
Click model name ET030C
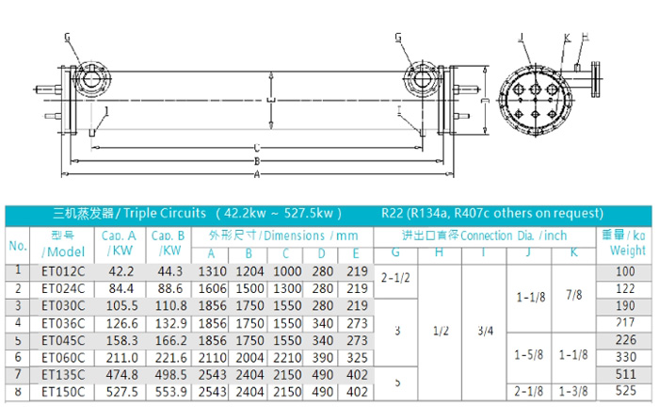63,305
